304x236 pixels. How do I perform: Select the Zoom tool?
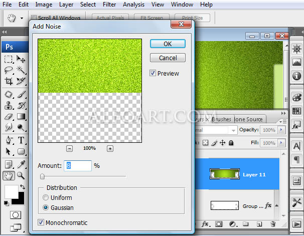coord(21,175)
